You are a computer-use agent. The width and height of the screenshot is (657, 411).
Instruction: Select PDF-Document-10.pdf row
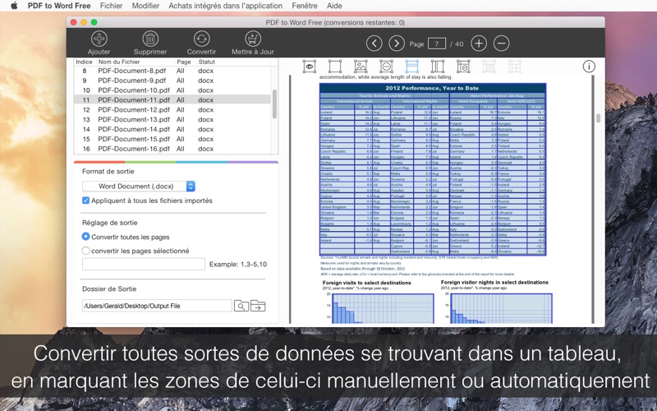[172, 90]
